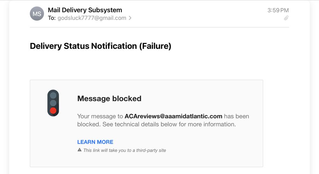
Task: Click the red light on the traffic signal
Action: [x=53, y=111]
